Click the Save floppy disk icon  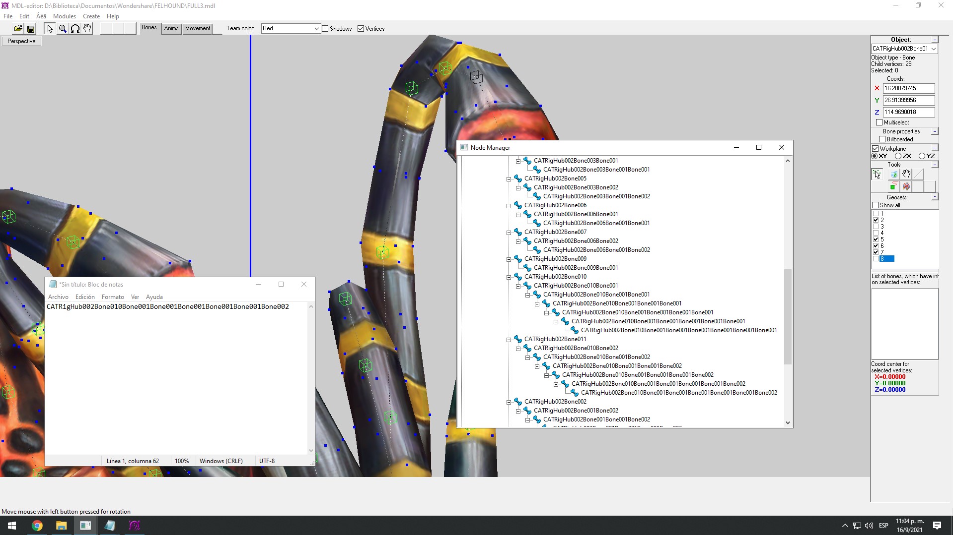click(x=31, y=29)
